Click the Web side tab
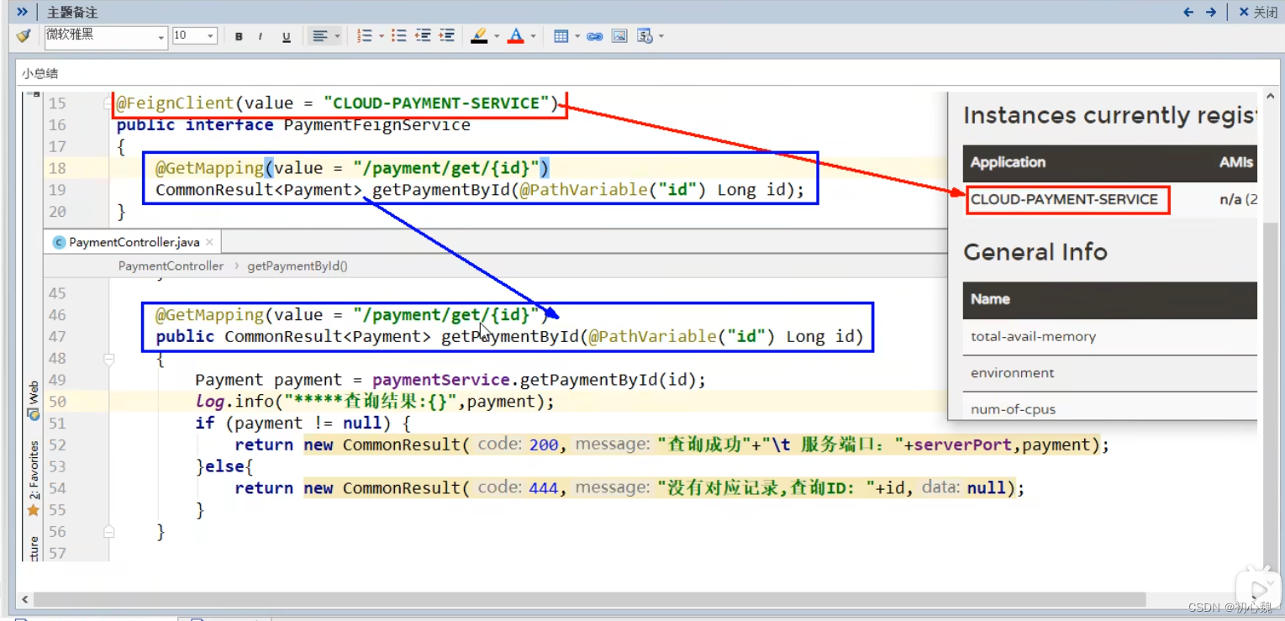The height and width of the screenshot is (621, 1285). coord(34,400)
